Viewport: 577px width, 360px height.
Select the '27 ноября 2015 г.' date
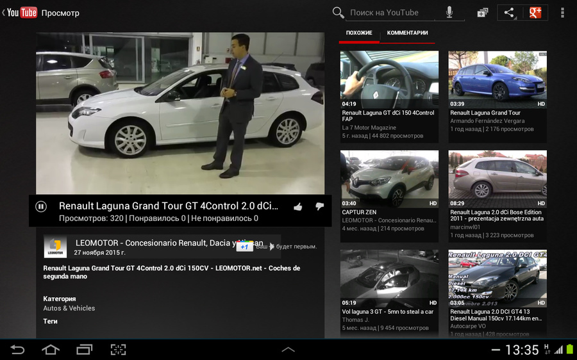(x=100, y=252)
